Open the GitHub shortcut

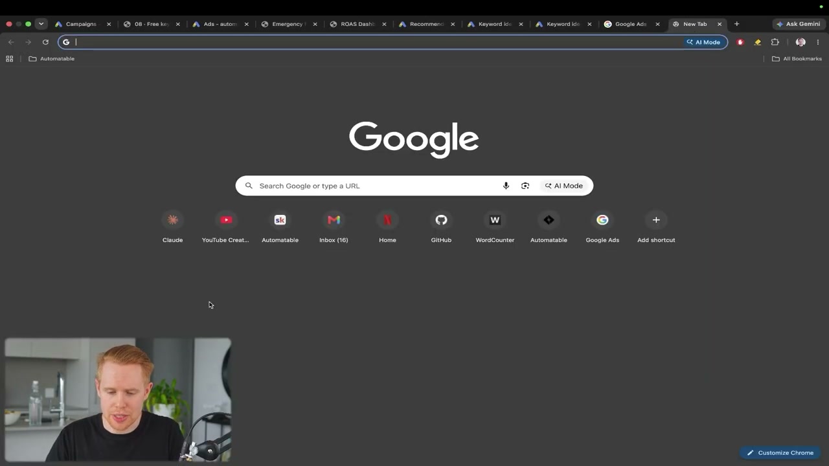[441, 227]
